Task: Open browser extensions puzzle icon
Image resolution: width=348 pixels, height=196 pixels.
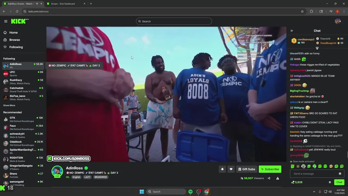Action: (x=312, y=11)
